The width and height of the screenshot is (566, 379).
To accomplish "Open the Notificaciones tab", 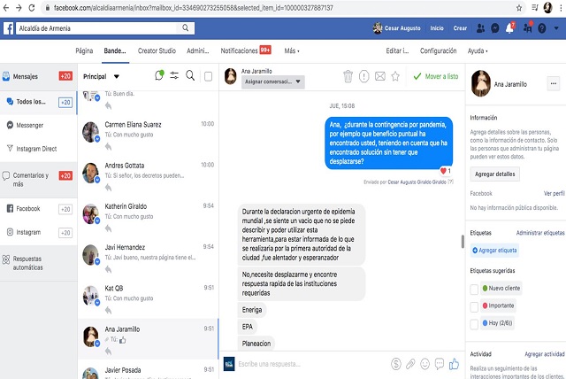I will [x=246, y=50].
